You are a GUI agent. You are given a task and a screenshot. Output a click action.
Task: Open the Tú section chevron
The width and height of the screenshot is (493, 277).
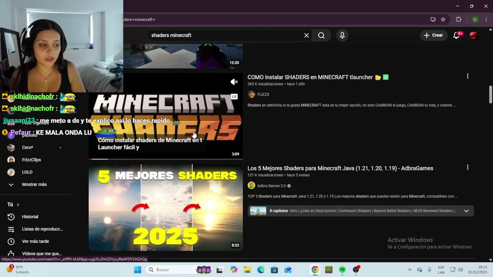[x=18, y=205]
